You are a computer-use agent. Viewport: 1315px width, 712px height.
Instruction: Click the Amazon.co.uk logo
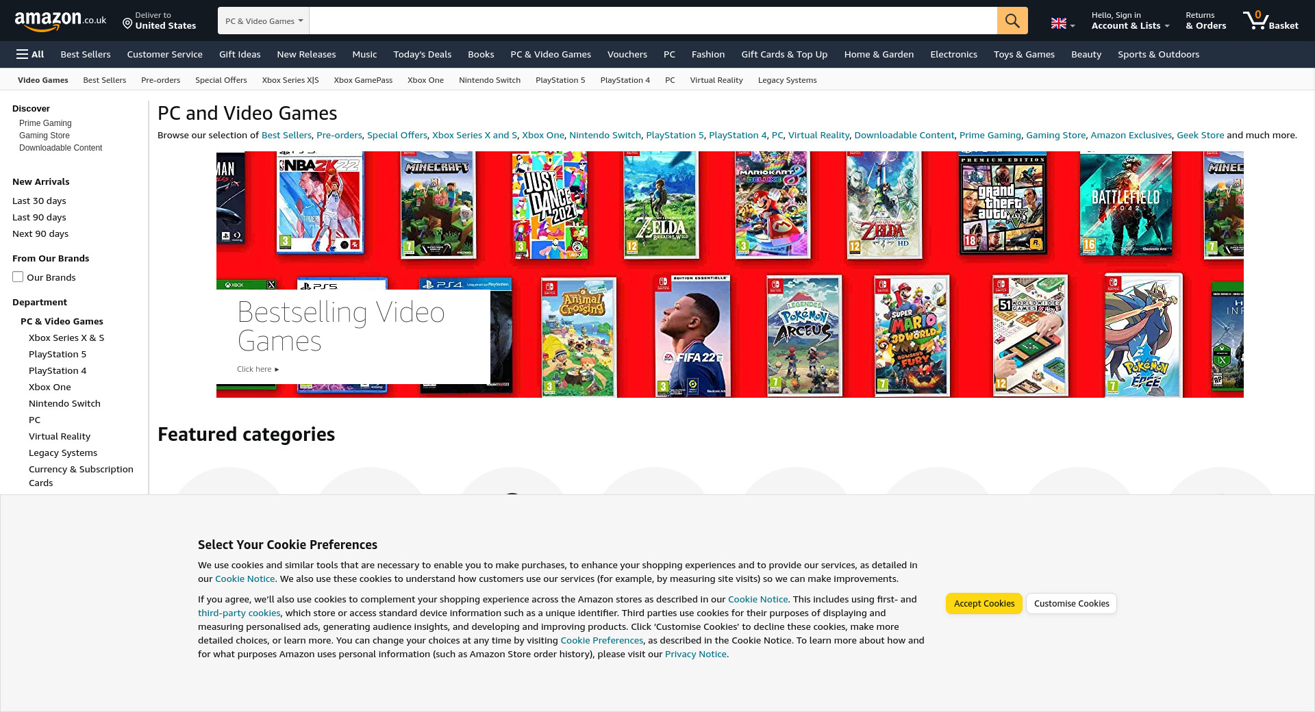60,21
